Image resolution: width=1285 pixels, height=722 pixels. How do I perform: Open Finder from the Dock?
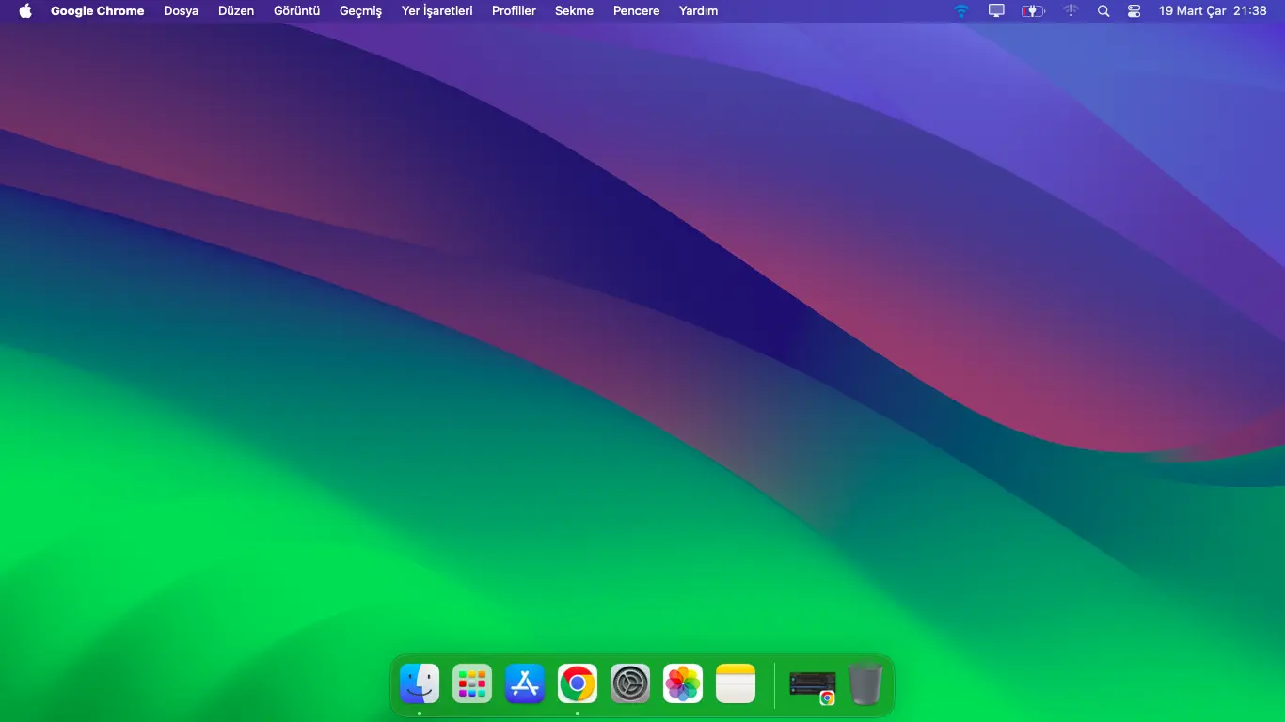[420, 683]
